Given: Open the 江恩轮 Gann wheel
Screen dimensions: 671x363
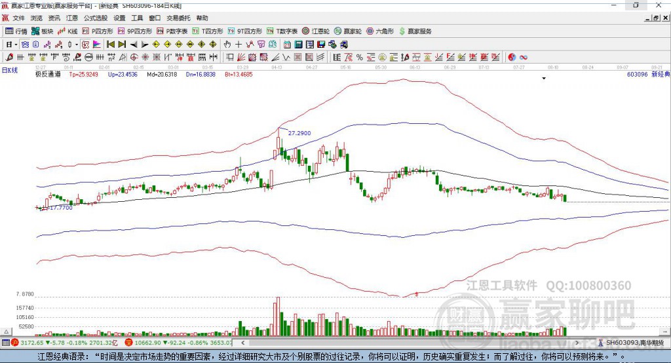Looking at the screenshot, I should (316, 31).
